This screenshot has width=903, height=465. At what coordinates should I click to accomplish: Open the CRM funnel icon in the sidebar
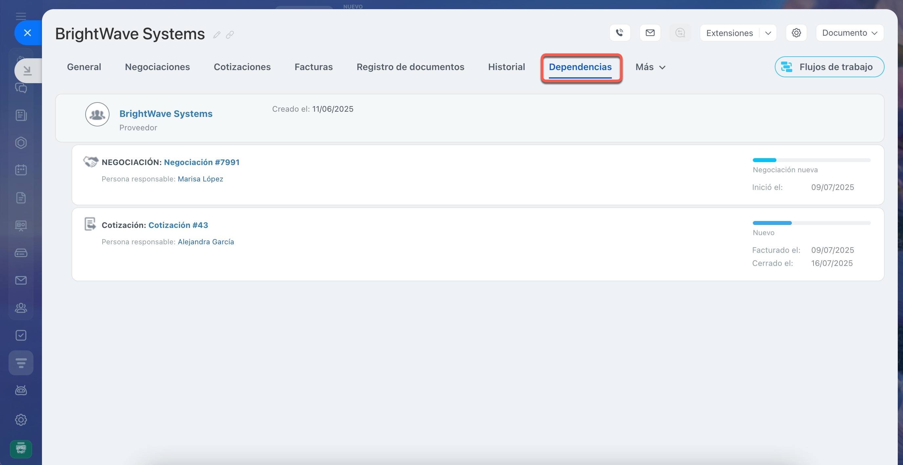click(x=21, y=363)
